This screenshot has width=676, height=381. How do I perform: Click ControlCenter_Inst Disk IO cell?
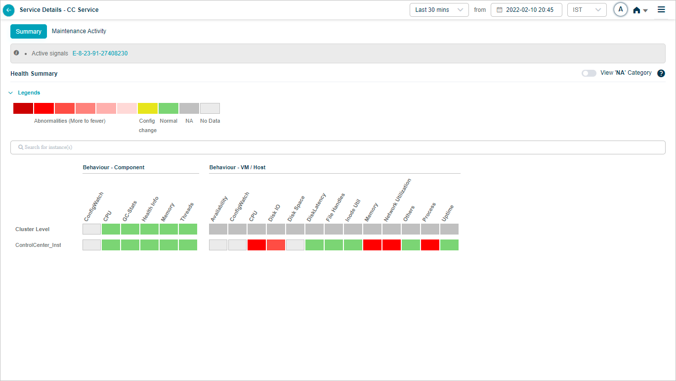point(276,245)
